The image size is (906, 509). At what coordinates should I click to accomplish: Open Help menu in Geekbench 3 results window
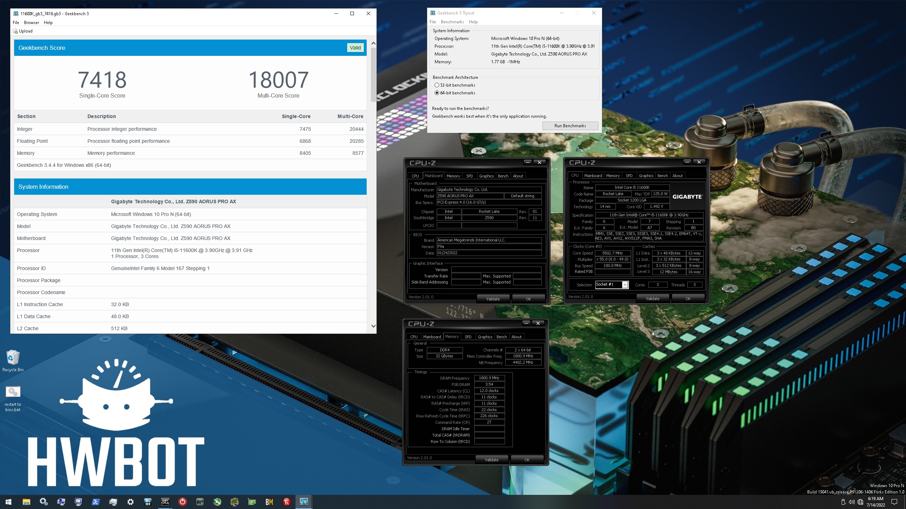(48, 23)
